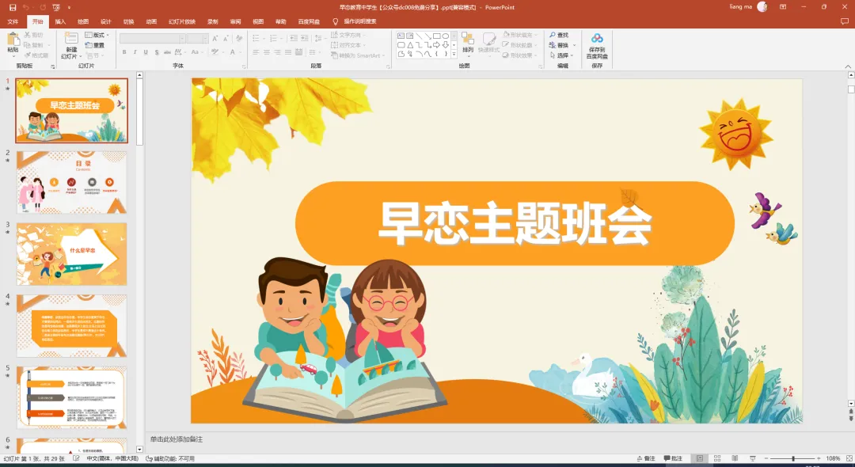Click 格式刷 (Format Painter) button
This screenshot has width=855, height=467.
pyautogui.click(x=36, y=55)
